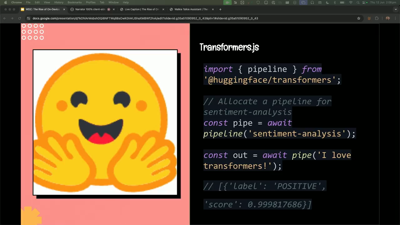The width and height of the screenshot is (400, 225).
Task: Open the Bluetooth menu
Action: point(335,2)
